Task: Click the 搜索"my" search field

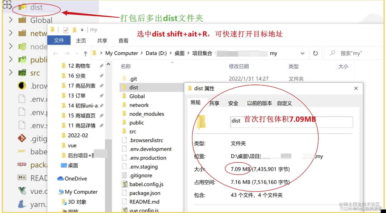Action: (x=354, y=53)
